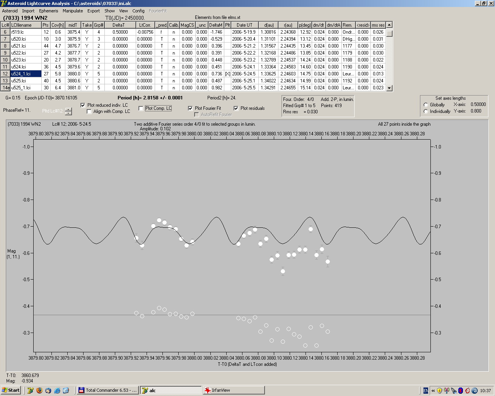
Task: Select the u523.lci row
Action: [193, 60]
